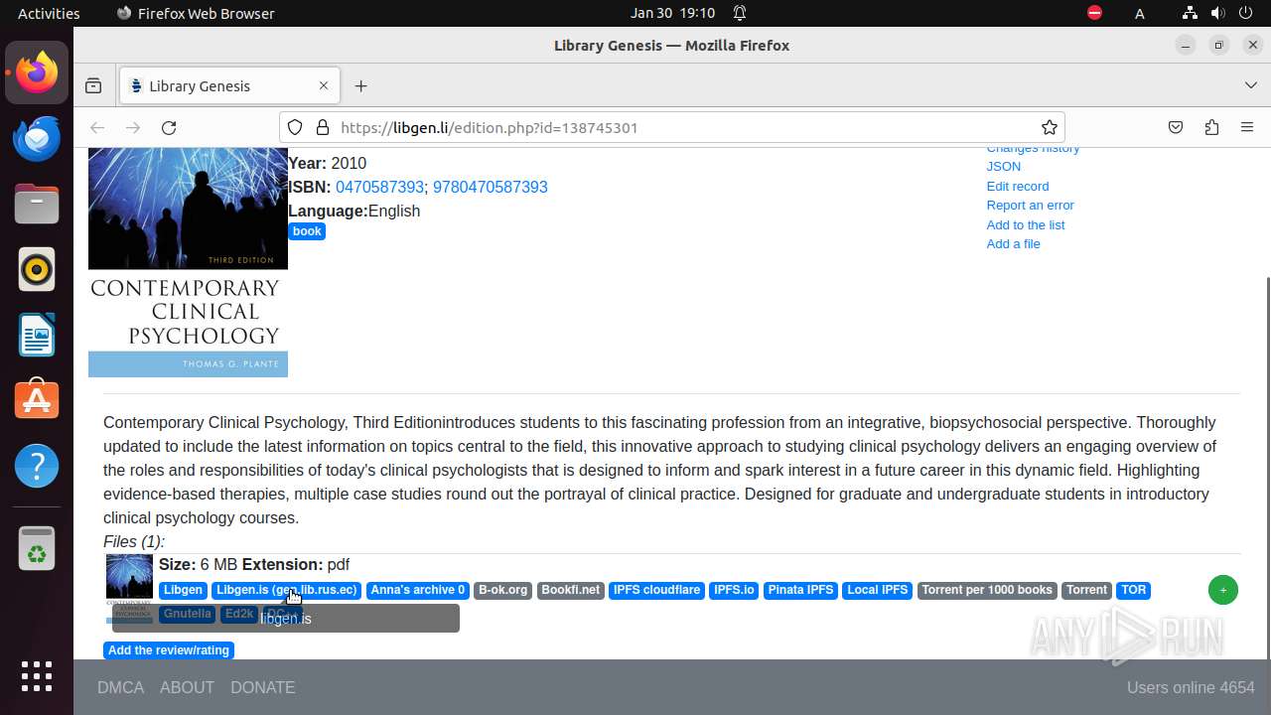This screenshot has width=1271, height=715.
Task: Open network status icon in top bar
Action: 1190,13
